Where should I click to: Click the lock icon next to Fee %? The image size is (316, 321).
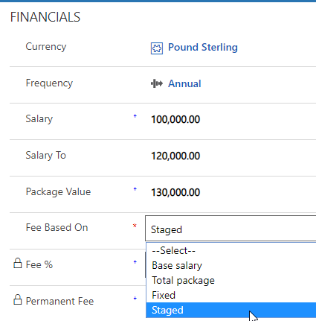click(x=18, y=263)
